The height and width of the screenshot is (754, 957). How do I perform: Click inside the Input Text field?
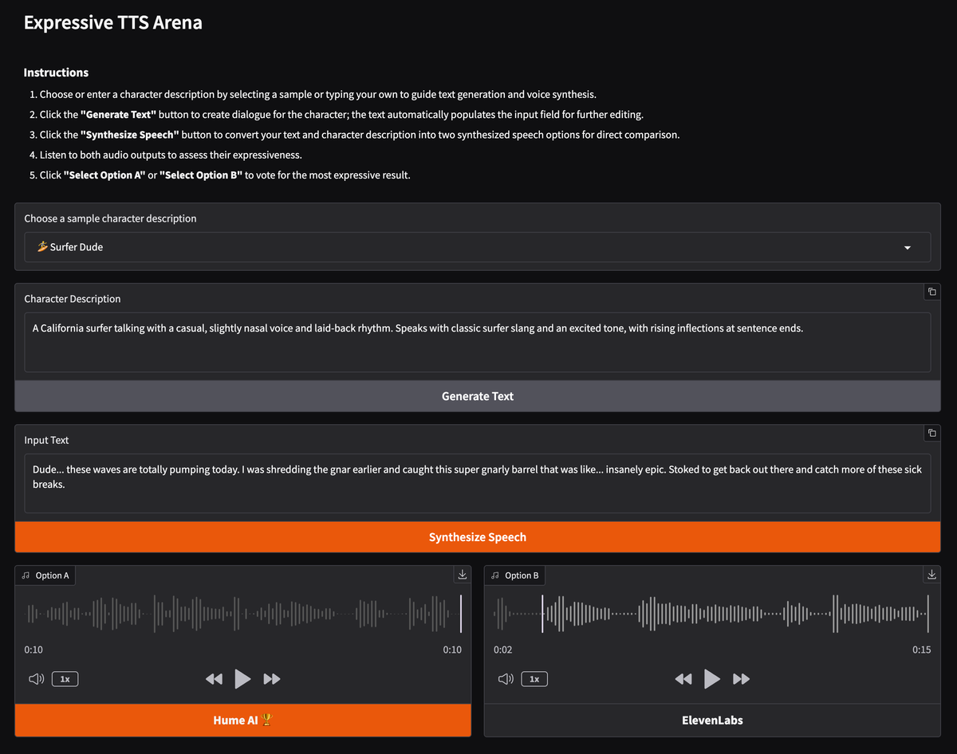[477, 484]
